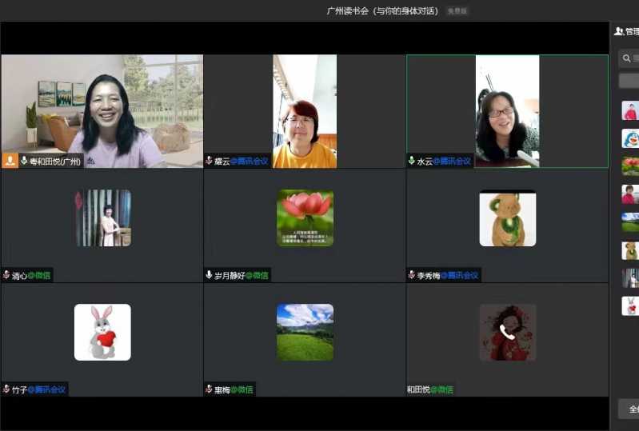The width and height of the screenshot is (639, 431).
Task: Click muted microphone icon next to 清心
Action: click(x=6, y=275)
